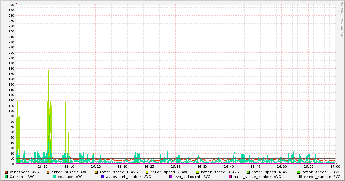Click the rotor speed 2 AVG color box
Screen dimensions: 345x181
[147, 172]
